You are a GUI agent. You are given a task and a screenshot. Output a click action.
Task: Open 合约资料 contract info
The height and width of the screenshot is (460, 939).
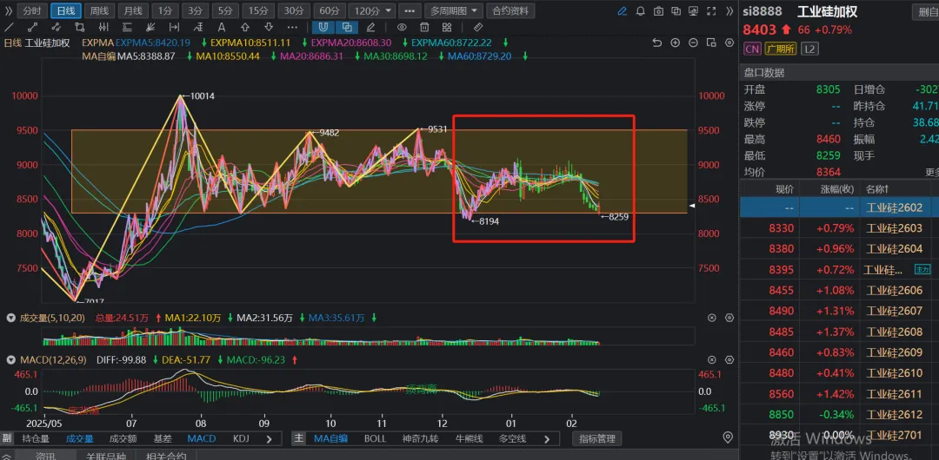(511, 10)
